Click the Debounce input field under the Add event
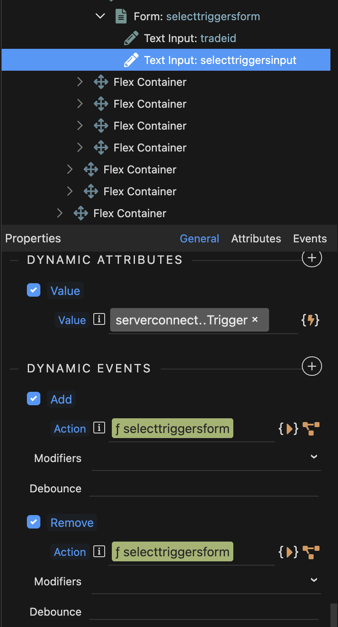This screenshot has width=338, height=627. click(204, 489)
